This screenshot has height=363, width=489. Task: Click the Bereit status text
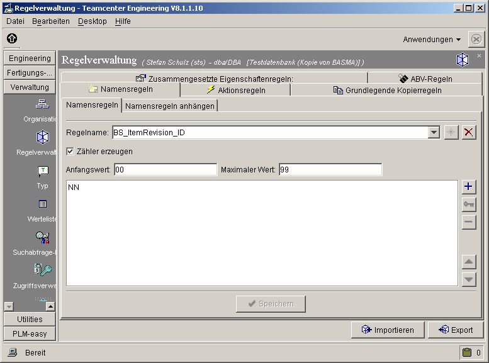click(35, 353)
